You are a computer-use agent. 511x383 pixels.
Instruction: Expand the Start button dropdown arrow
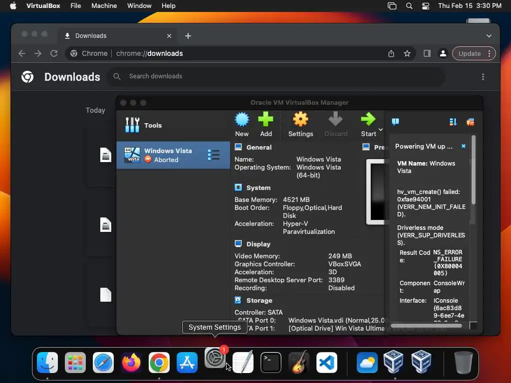pyautogui.click(x=380, y=130)
